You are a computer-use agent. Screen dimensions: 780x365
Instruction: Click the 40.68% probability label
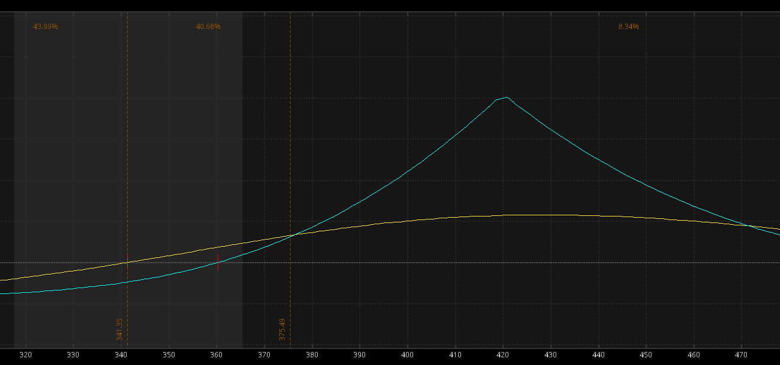[x=208, y=27]
